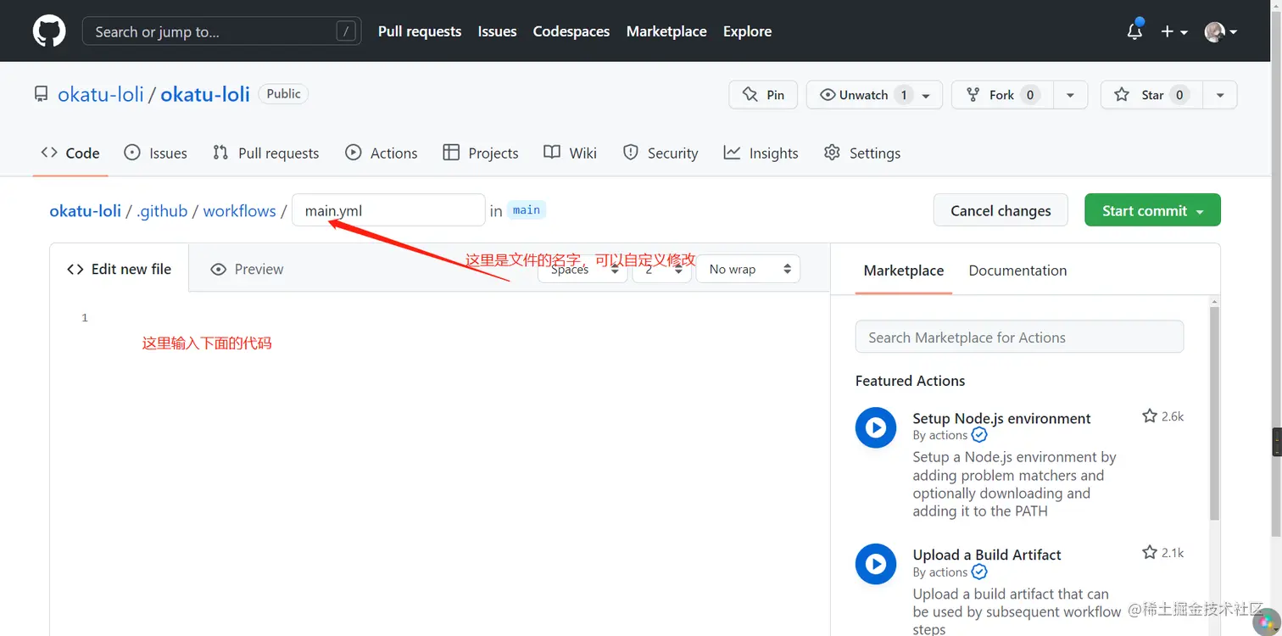1282x636 pixels.
Task: Switch to the Actions tab
Action: click(x=382, y=153)
